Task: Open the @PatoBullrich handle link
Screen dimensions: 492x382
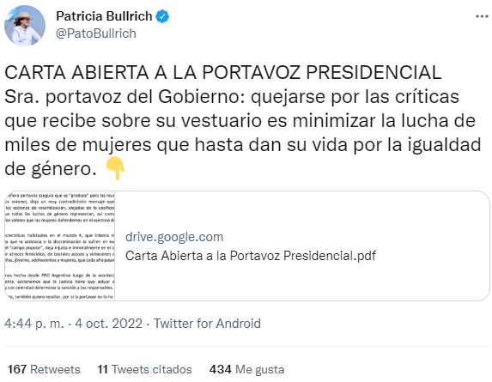Action: (x=96, y=33)
